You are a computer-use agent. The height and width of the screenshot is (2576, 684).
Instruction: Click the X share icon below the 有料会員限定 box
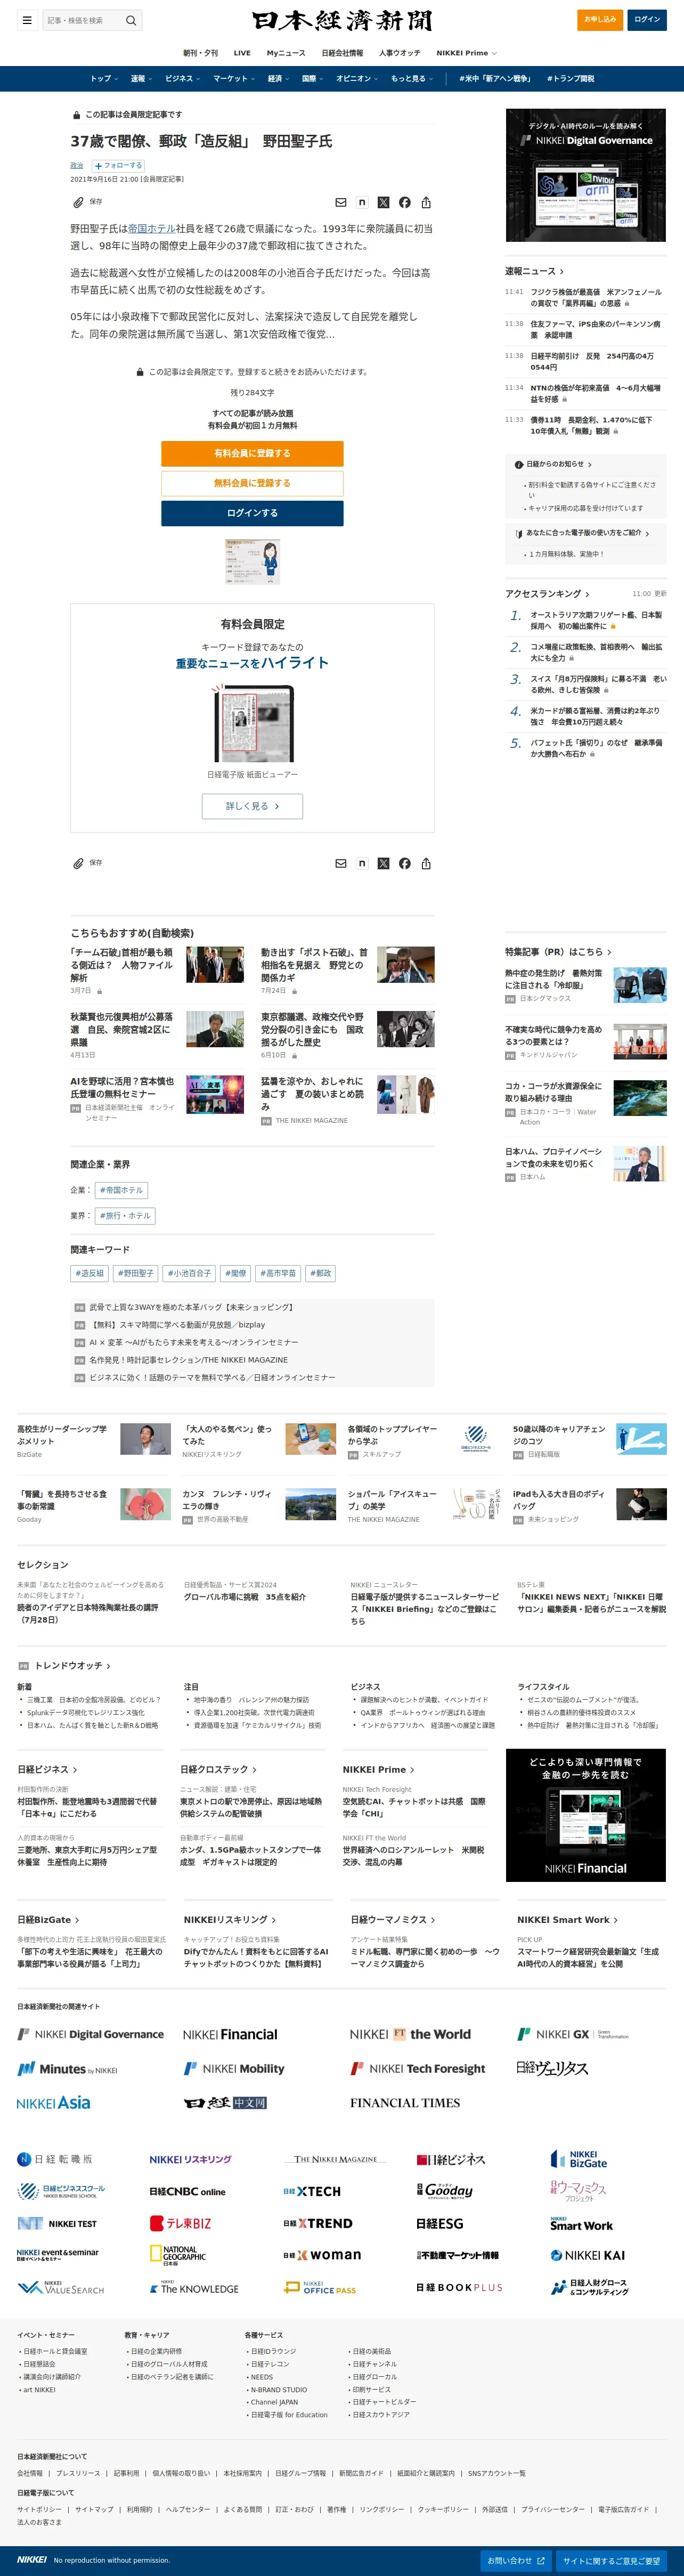pyautogui.click(x=383, y=863)
